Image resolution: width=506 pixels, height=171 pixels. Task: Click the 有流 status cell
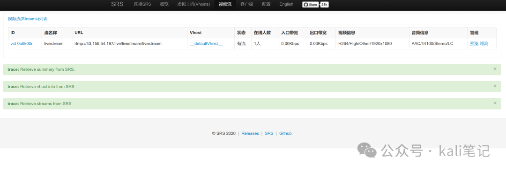coord(243,44)
